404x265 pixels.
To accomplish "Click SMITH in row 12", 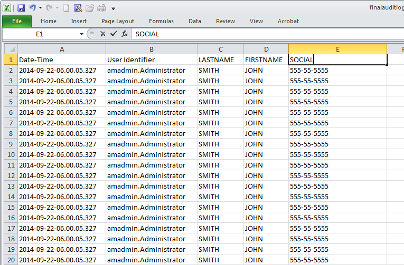I will (221, 175).
